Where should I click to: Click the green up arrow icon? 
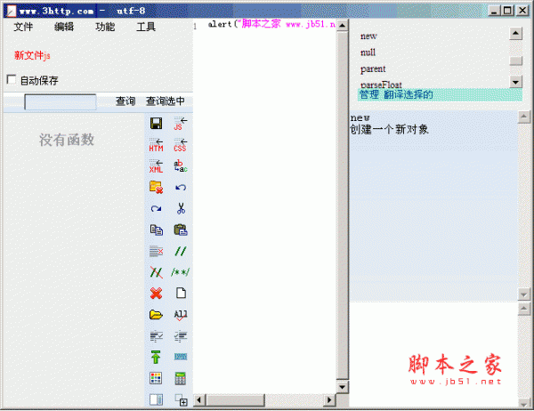point(156,357)
